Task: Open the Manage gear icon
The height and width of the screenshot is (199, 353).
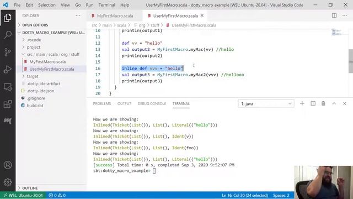Action: (x=7, y=182)
